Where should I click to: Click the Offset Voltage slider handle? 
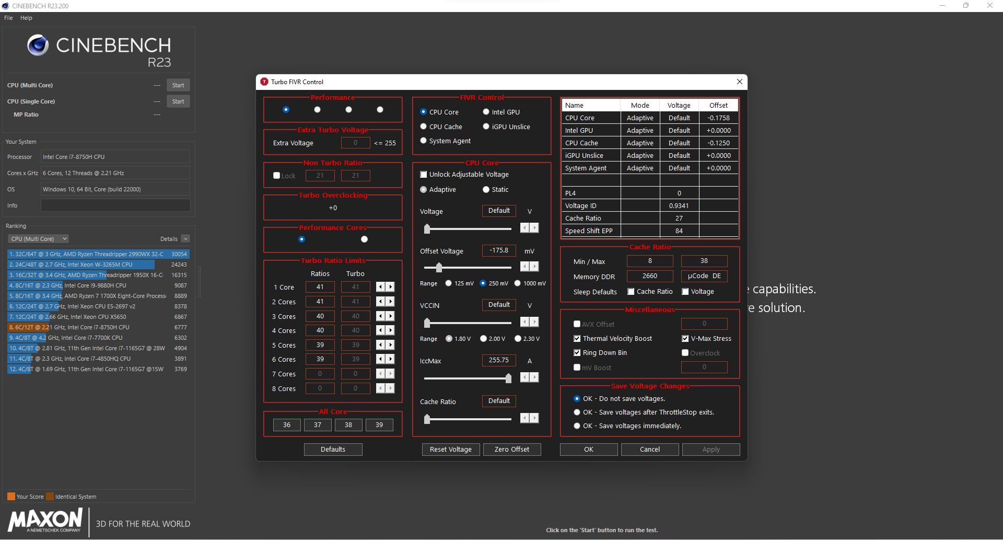coord(439,268)
